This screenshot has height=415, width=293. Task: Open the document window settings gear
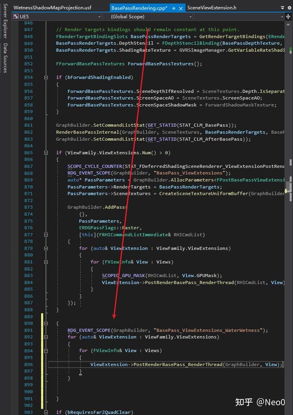click(289, 8)
